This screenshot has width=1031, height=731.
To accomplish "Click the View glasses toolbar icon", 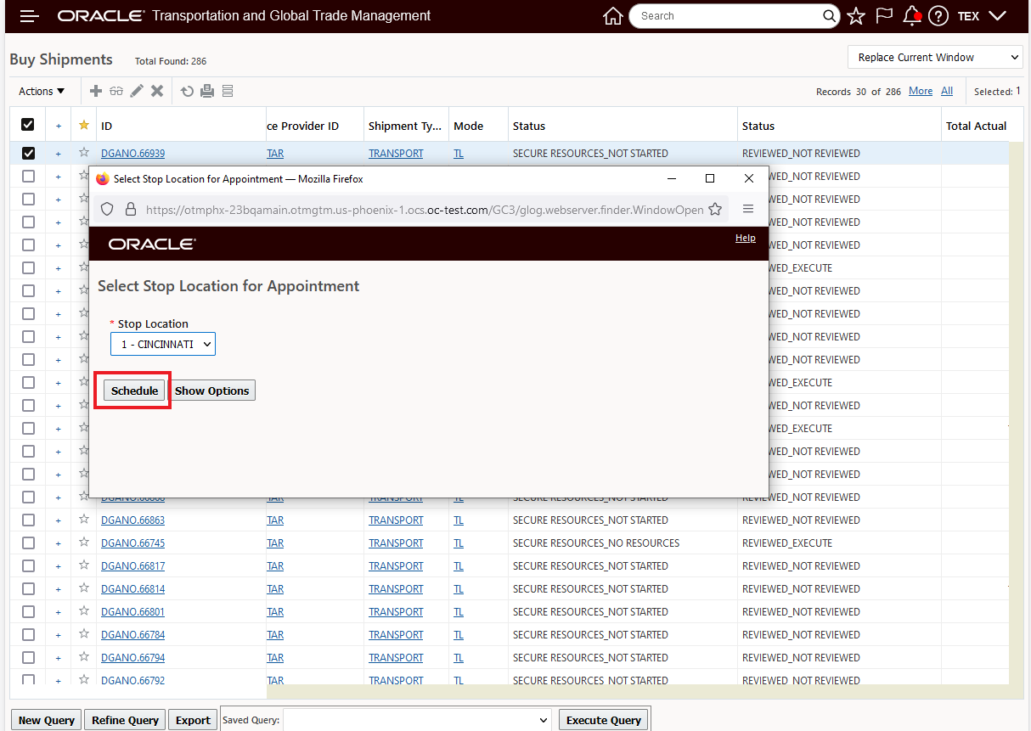I will (116, 91).
